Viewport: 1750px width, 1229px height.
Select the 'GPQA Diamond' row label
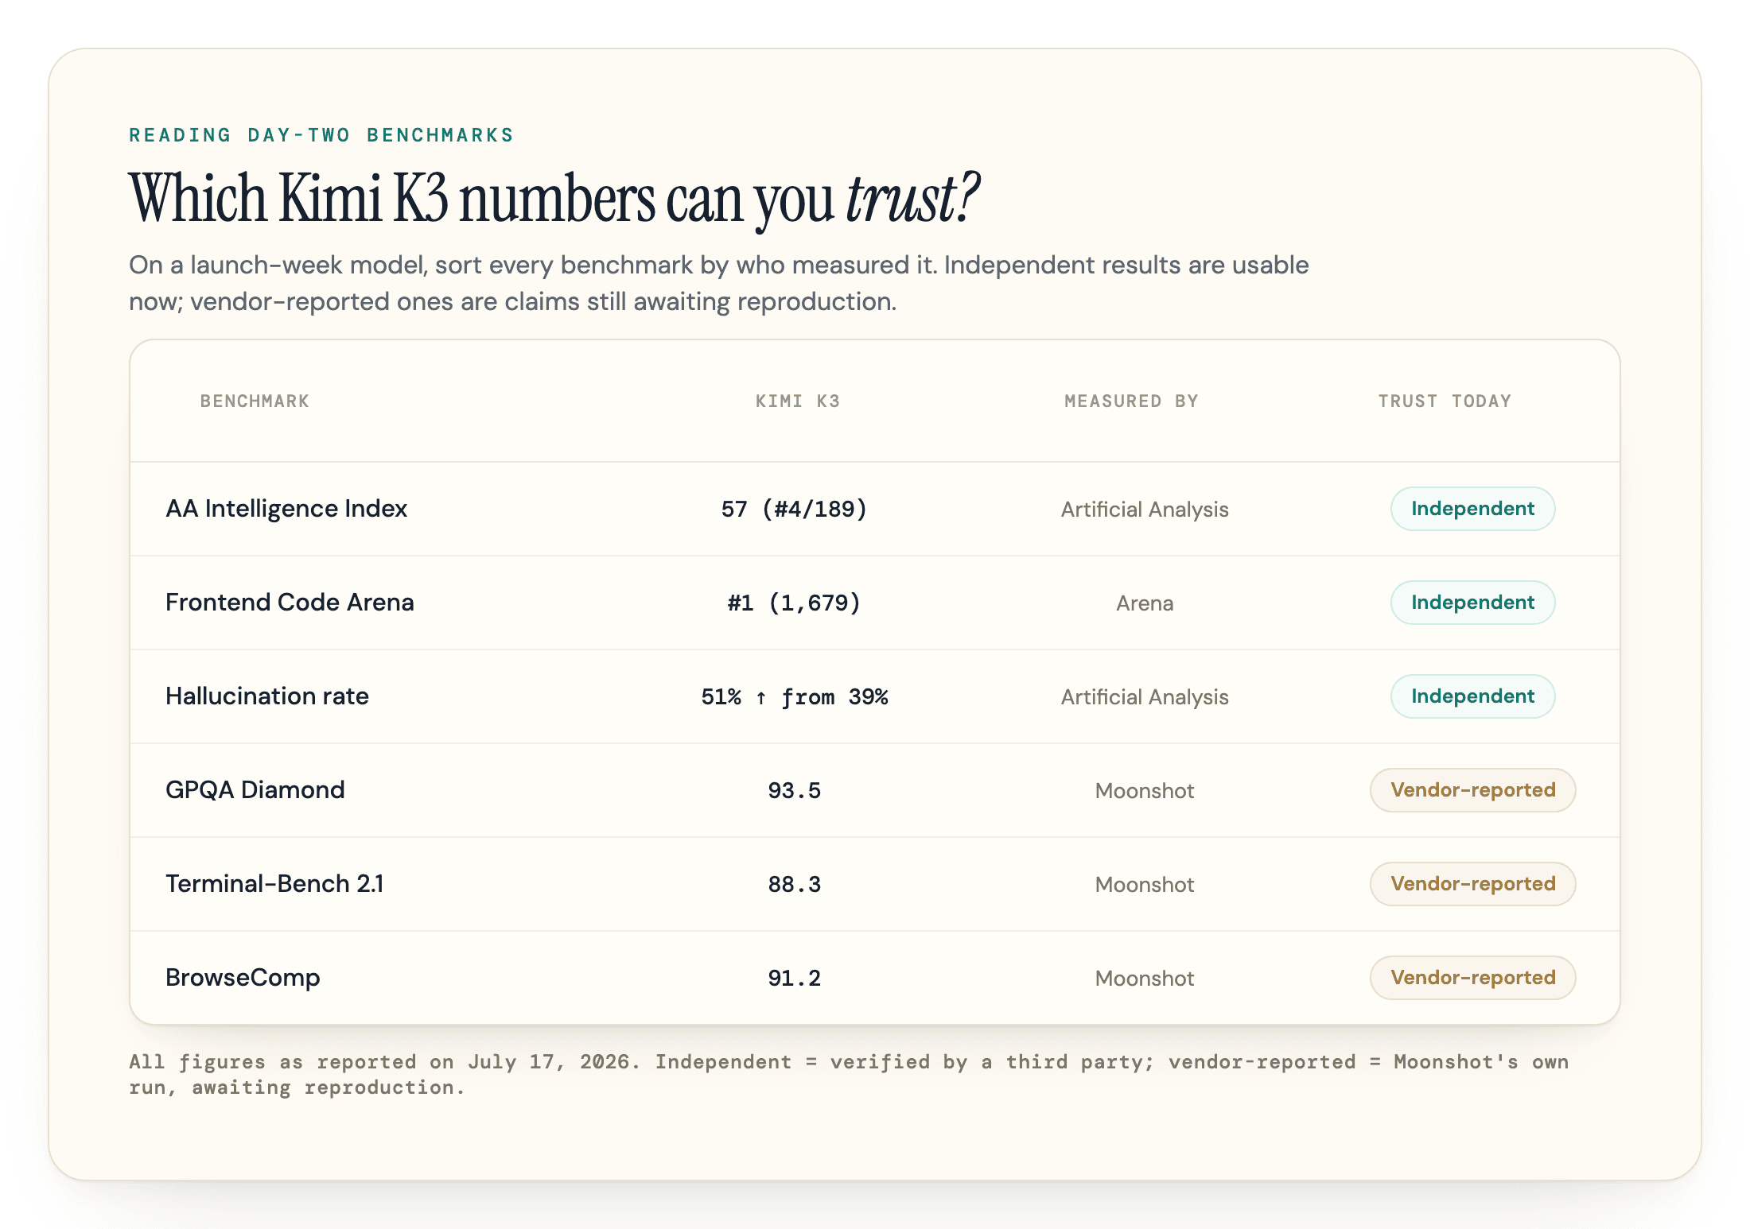[255, 790]
